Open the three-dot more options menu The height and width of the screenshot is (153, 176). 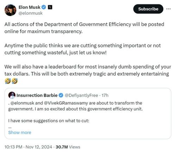tap(169, 9)
